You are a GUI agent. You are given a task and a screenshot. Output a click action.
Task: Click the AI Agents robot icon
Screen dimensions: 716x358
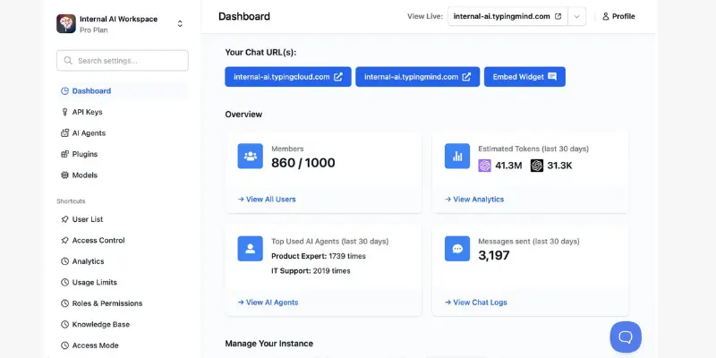pyautogui.click(x=64, y=132)
